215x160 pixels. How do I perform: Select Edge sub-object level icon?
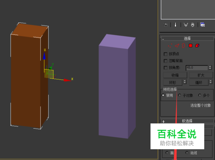(177, 46)
